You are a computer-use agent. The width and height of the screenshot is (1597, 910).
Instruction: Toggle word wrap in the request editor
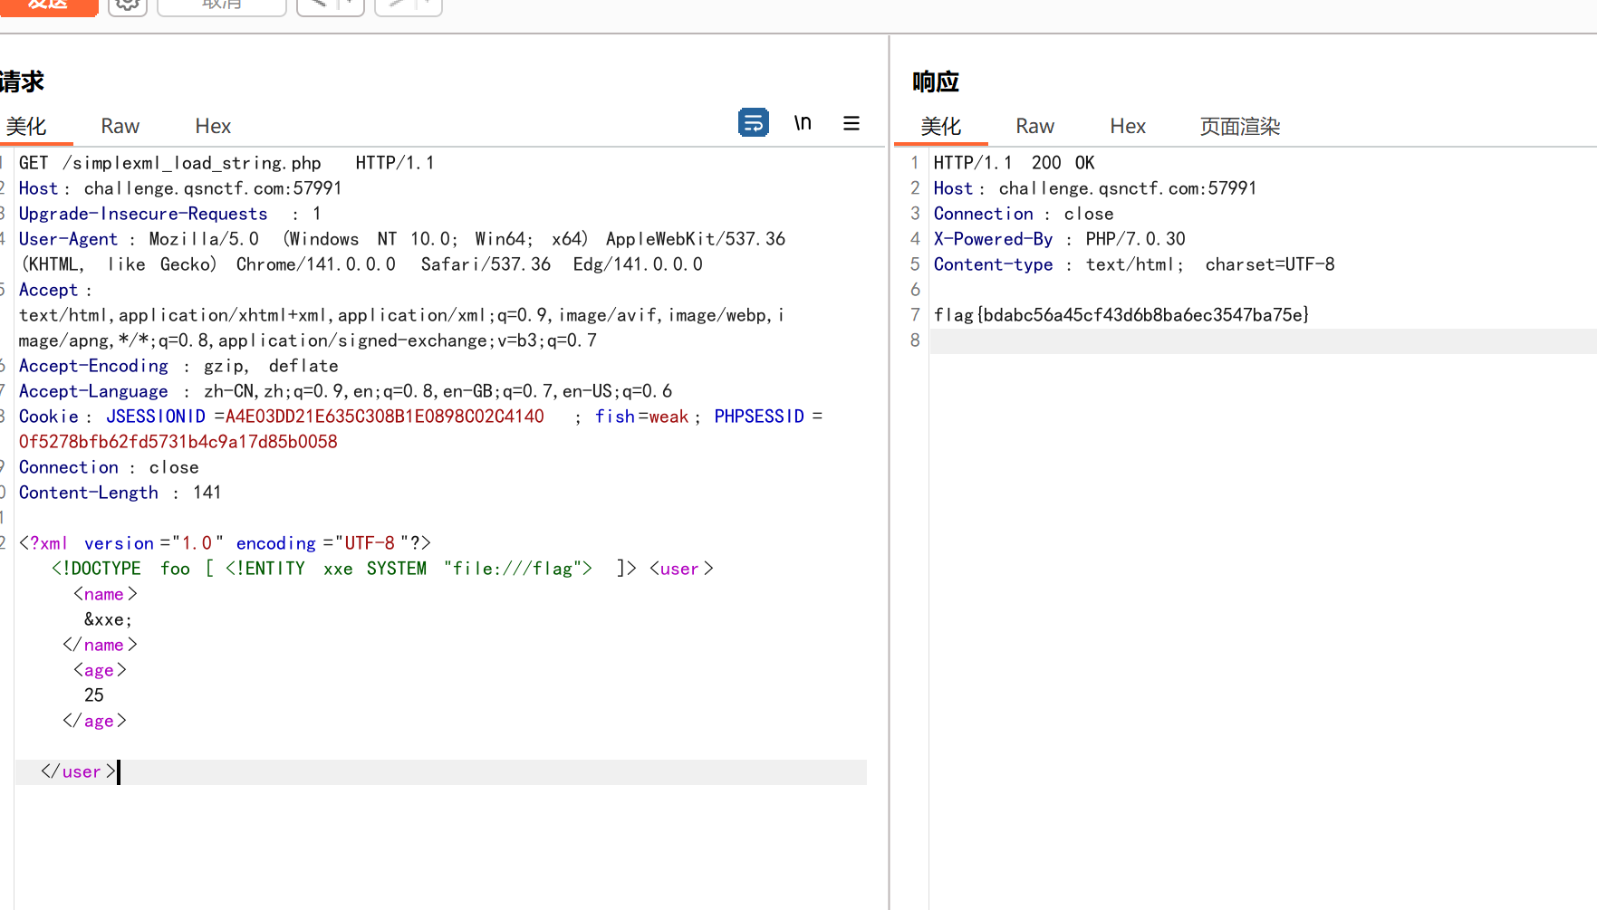click(754, 122)
